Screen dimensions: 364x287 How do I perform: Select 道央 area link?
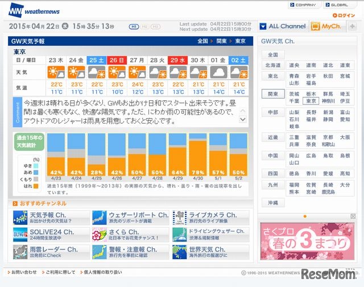(294, 65)
